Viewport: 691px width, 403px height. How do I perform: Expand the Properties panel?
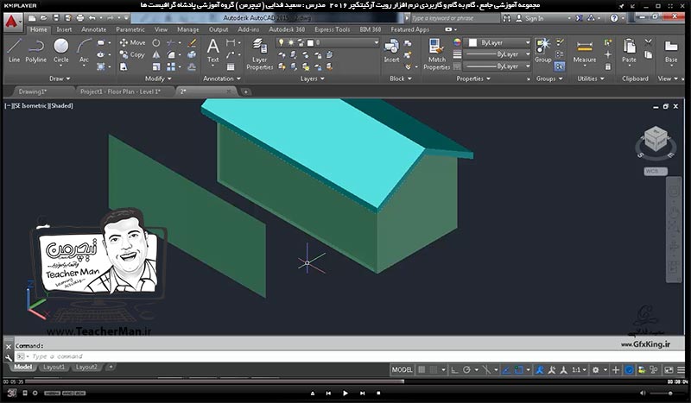point(472,79)
